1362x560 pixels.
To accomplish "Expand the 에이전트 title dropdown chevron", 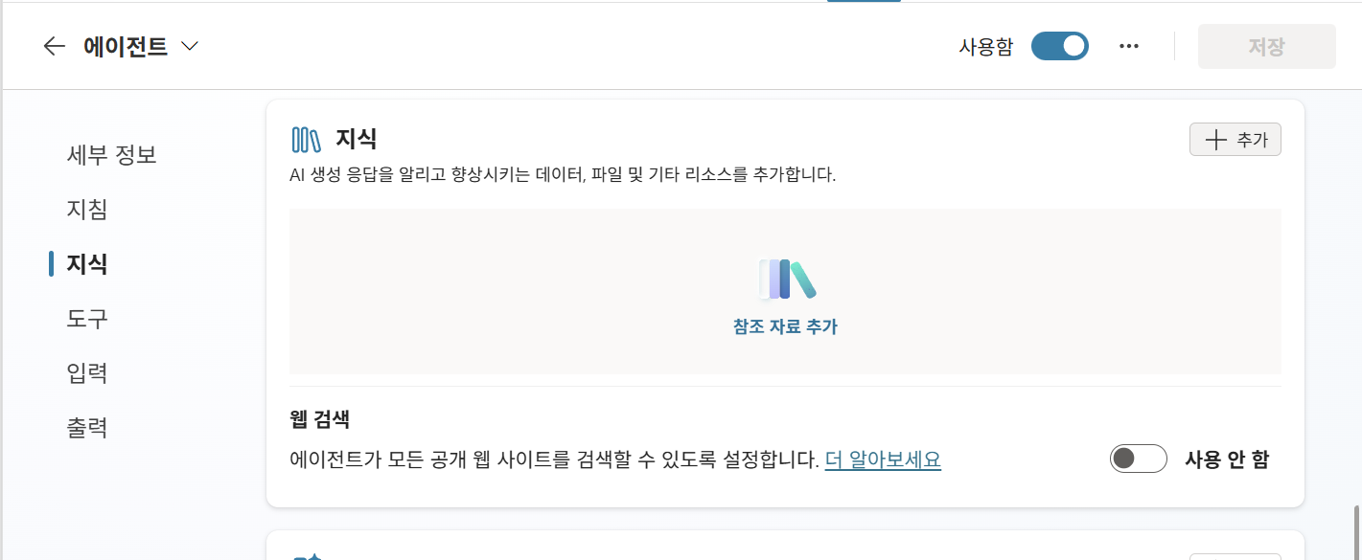I will (190, 46).
